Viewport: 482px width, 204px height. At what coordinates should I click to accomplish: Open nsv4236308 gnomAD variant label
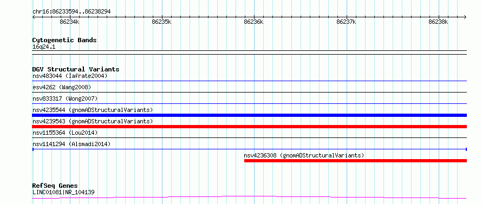(x=304, y=155)
